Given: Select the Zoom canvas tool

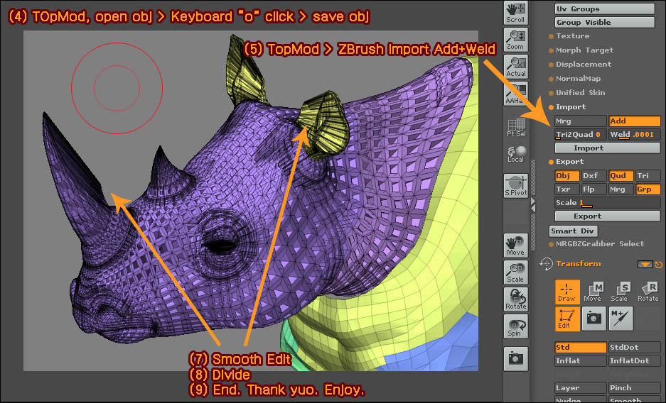Looking at the screenshot, I should pyautogui.click(x=515, y=40).
